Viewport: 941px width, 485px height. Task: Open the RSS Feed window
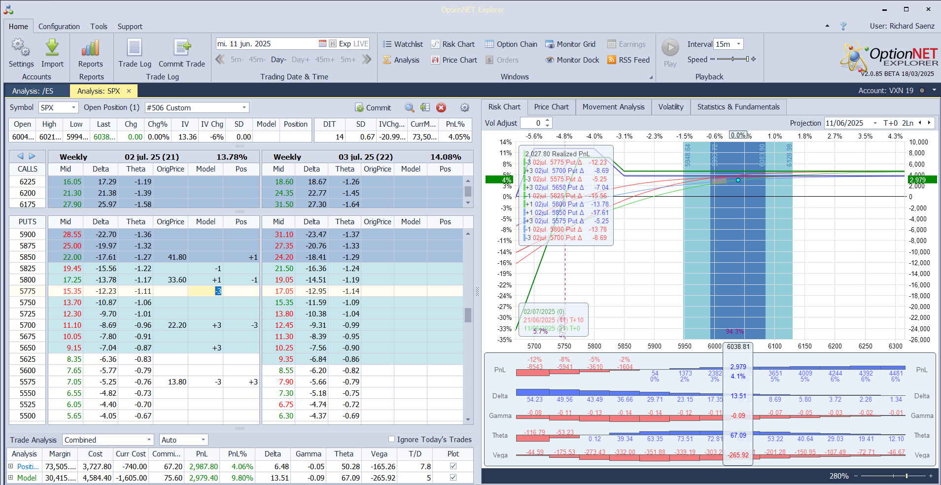click(628, 60)
